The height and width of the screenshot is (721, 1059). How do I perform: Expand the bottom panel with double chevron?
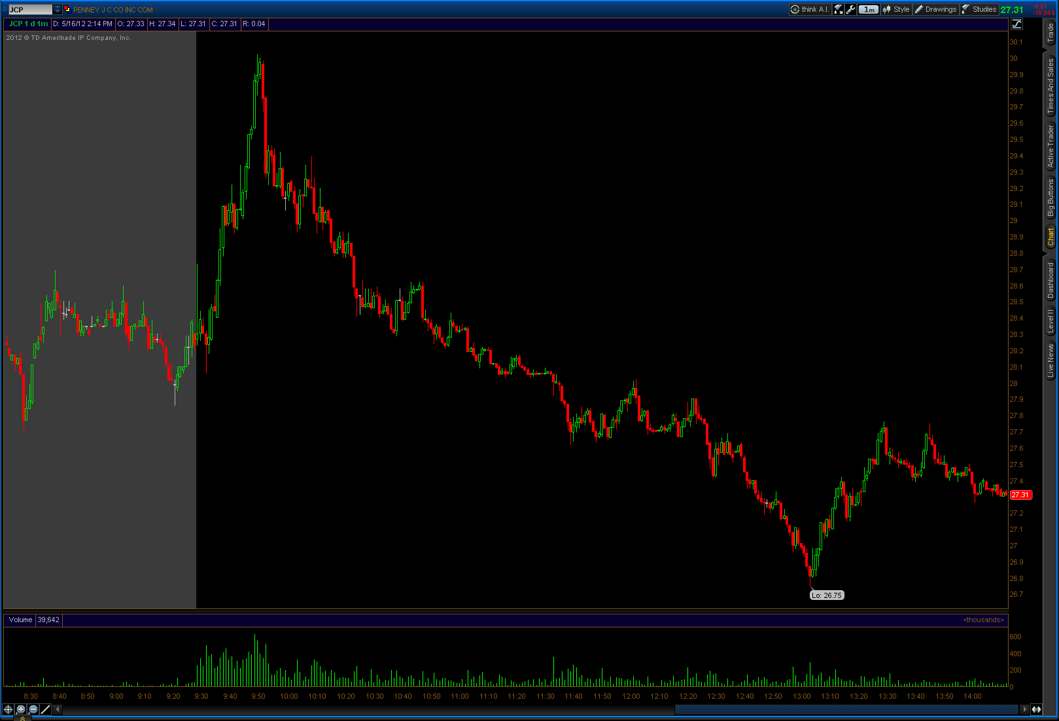tap(22, 718)
